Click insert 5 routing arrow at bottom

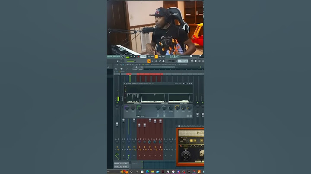[145, 155]
